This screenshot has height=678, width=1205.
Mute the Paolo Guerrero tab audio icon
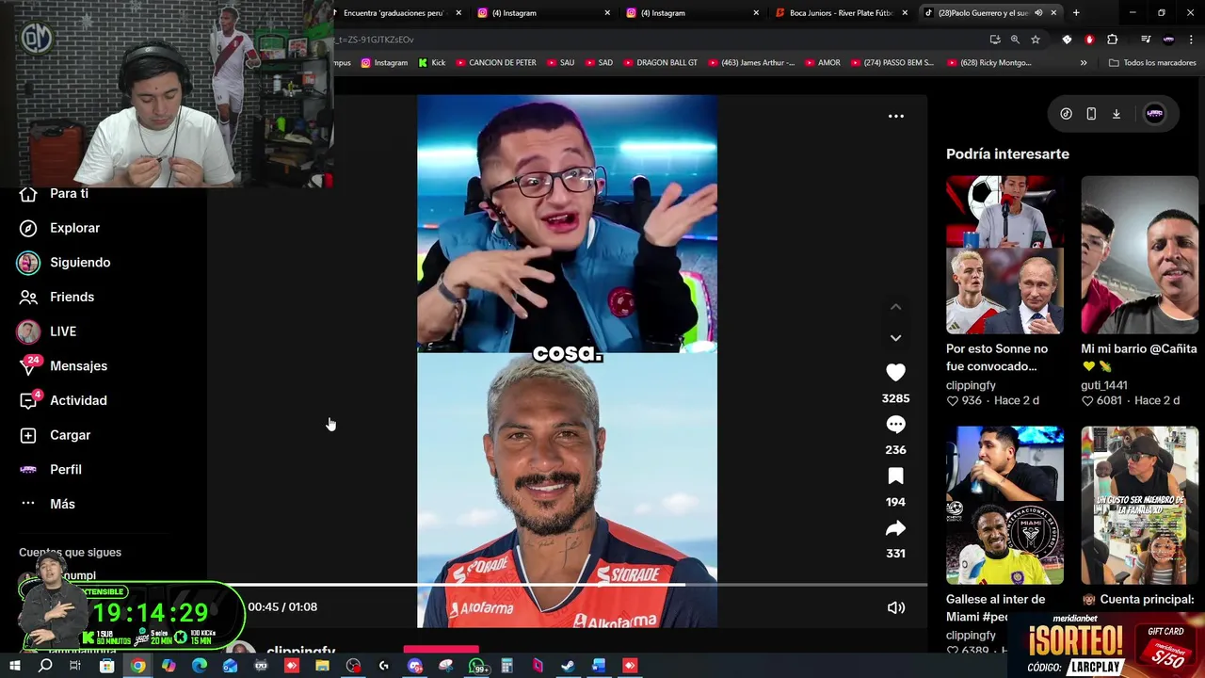[x=1038, y=13]
